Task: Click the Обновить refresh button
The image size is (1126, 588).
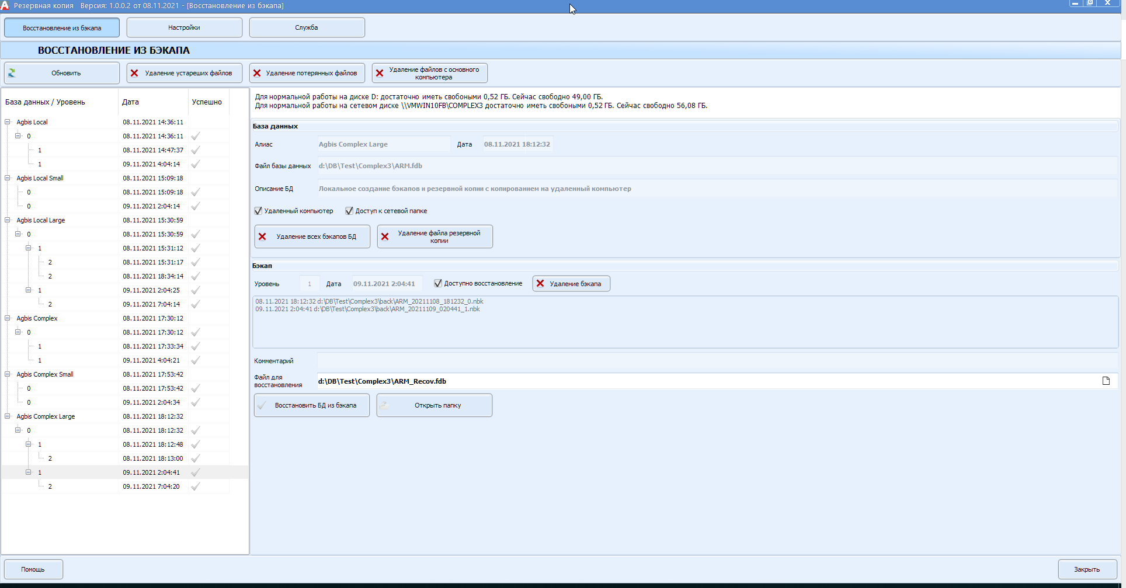Action: pos(62,73)
